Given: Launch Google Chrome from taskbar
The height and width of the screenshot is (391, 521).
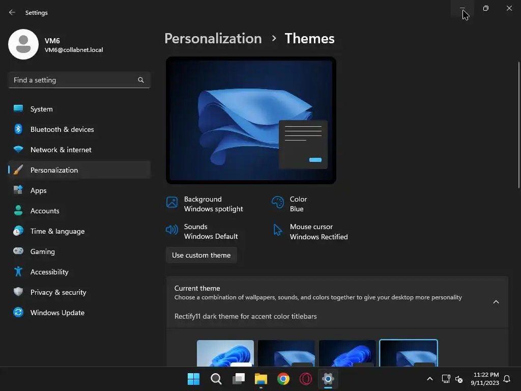Looking at the screenshot, I should coord(283,379).
